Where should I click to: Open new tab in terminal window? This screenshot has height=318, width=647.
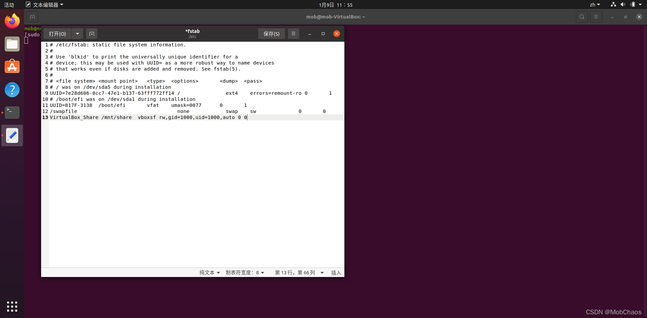pos(32,17)
